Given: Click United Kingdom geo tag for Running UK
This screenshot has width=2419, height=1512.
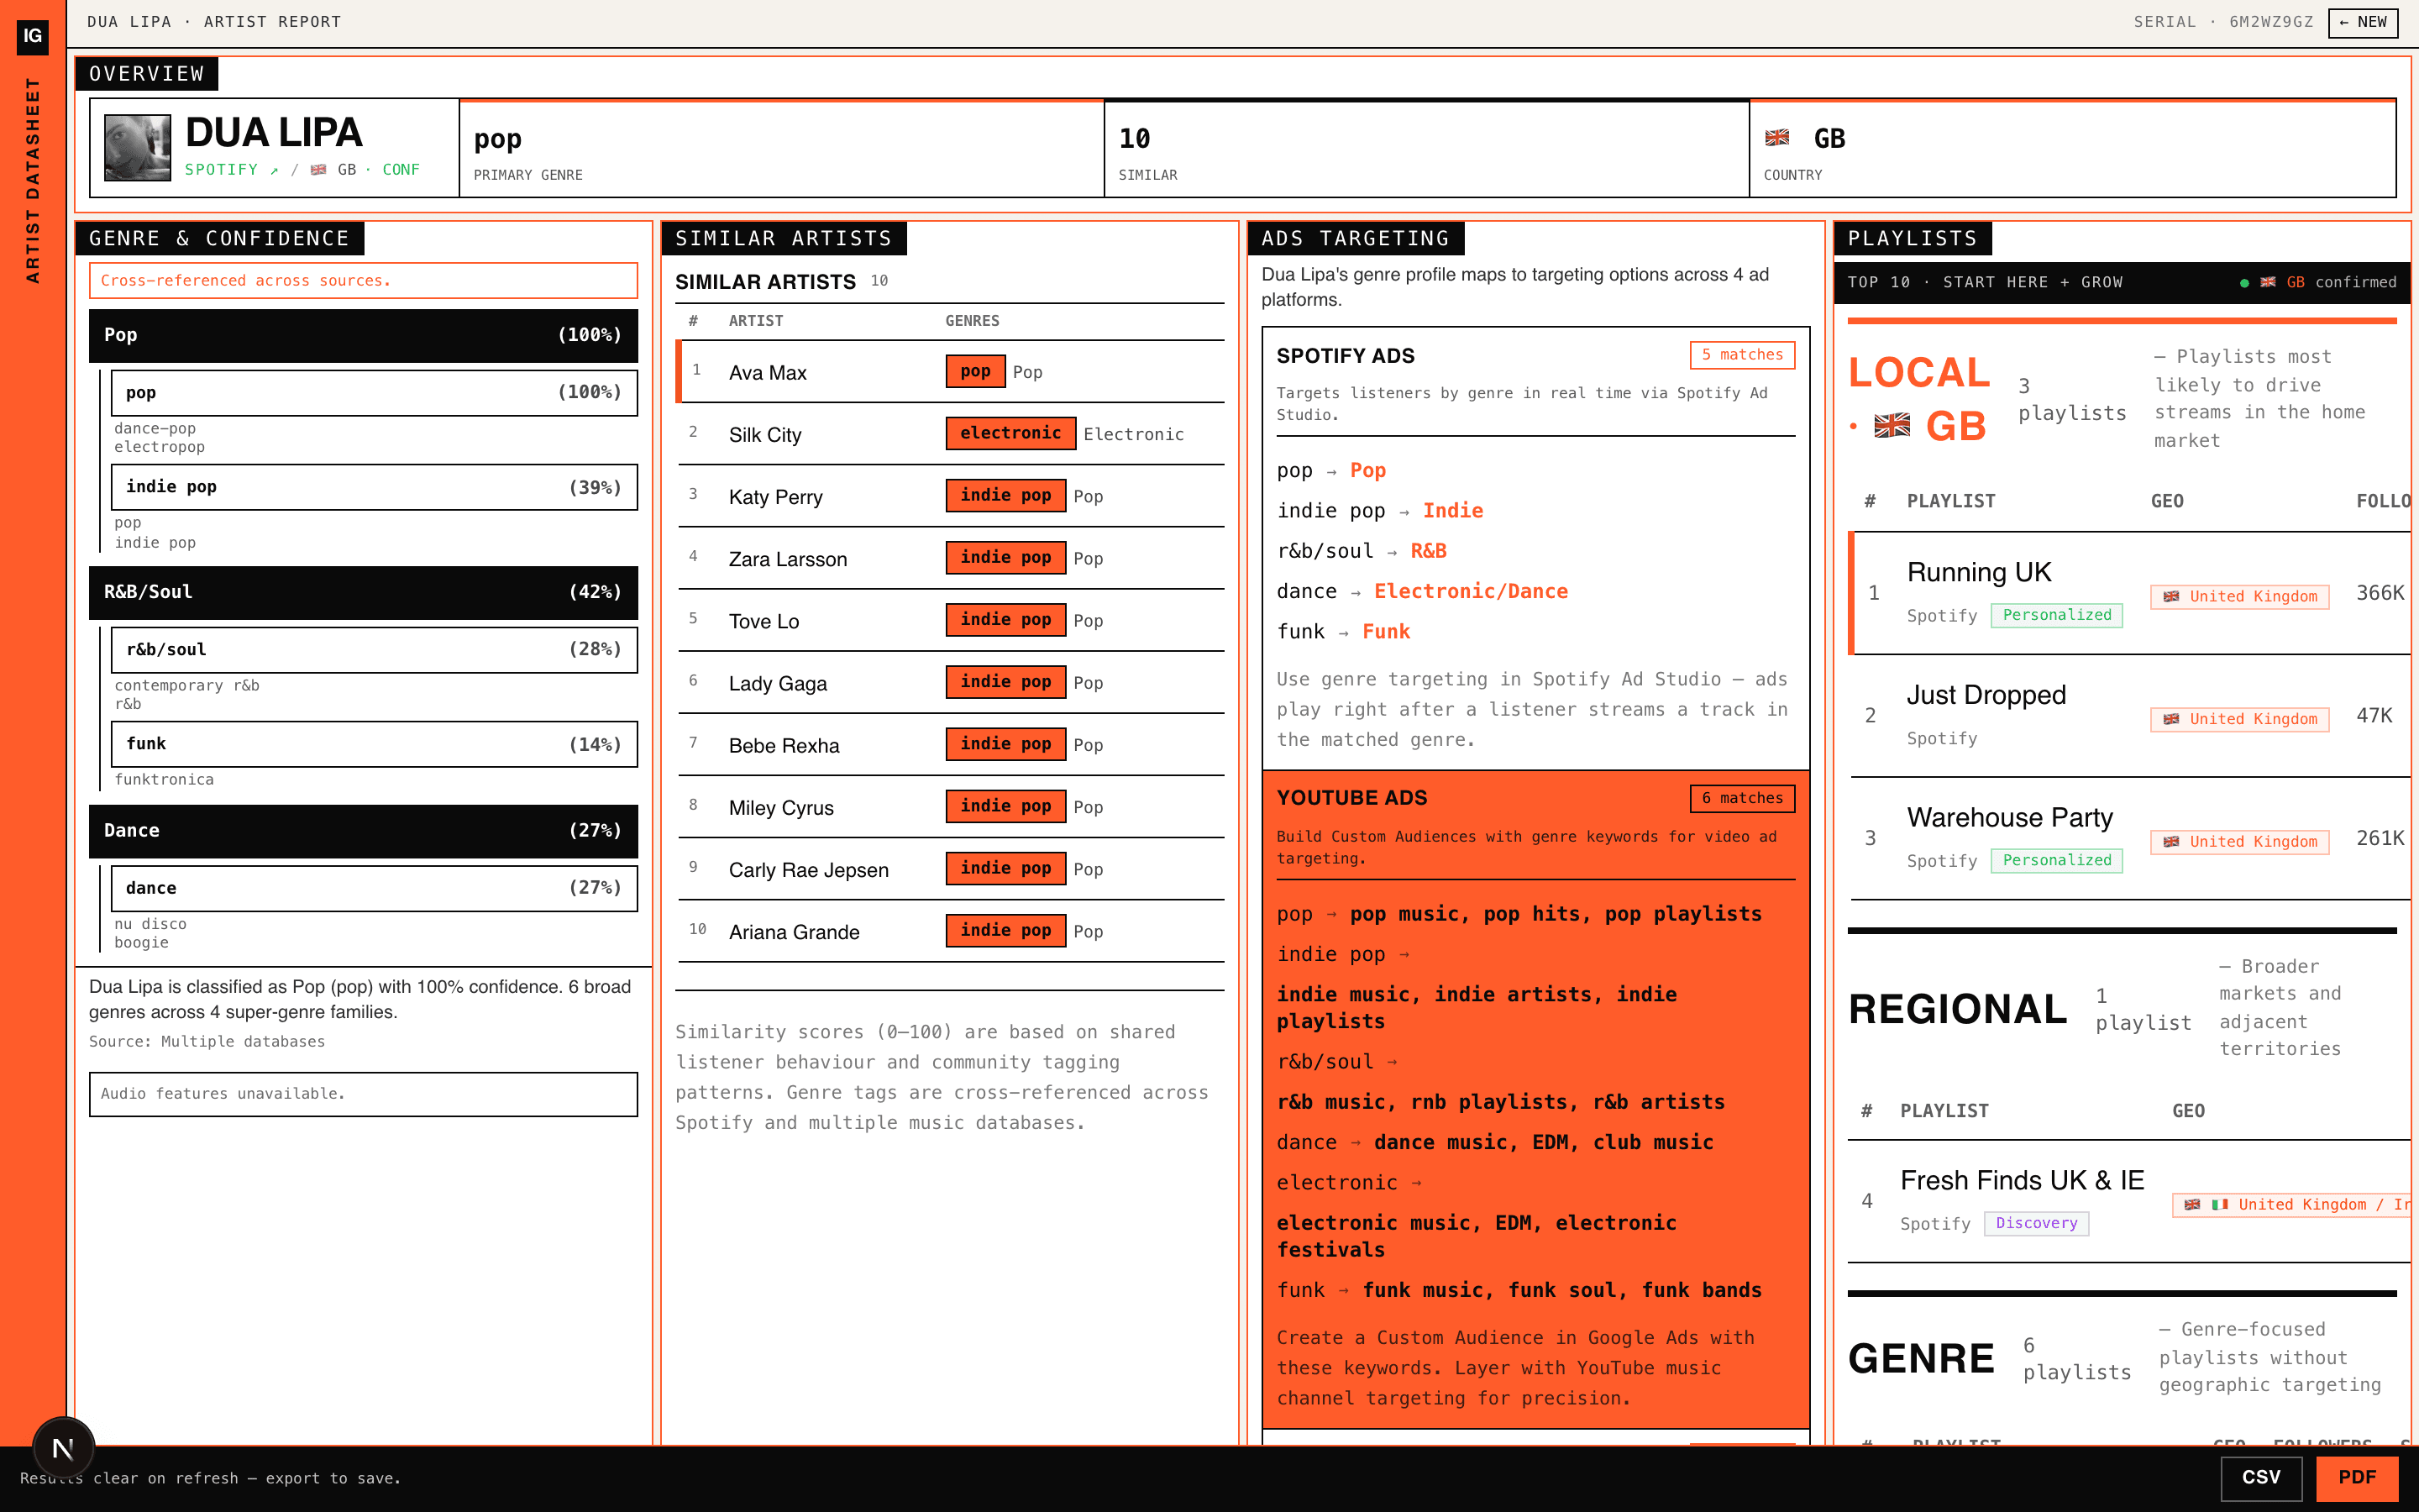Looking at the screenshot, I should pos(2239,597).
